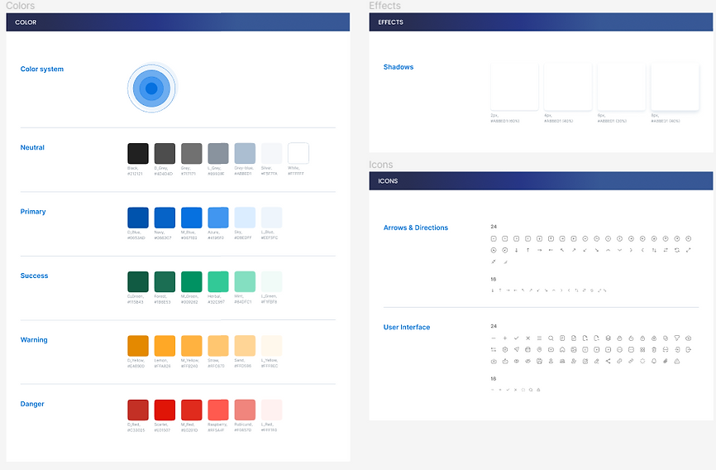Click the 16-size checkmark icon under User Interface
Viewport: 716px width, 470px height.
[508, 390]
